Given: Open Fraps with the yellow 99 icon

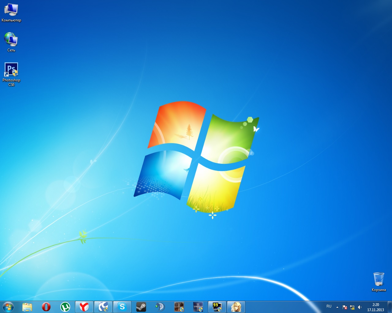Looking at the screenshot, I should point(217,307).
